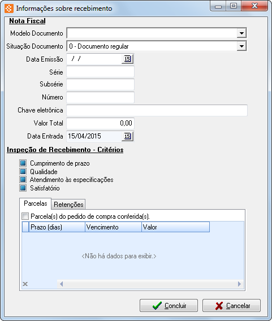Click the Cancelar button
The image size is (272, 321).
(x=231, y=305)
